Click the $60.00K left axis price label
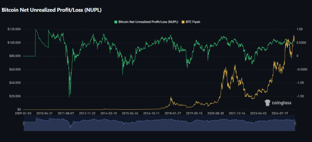 pyautogui.click(x=15, y=69)
